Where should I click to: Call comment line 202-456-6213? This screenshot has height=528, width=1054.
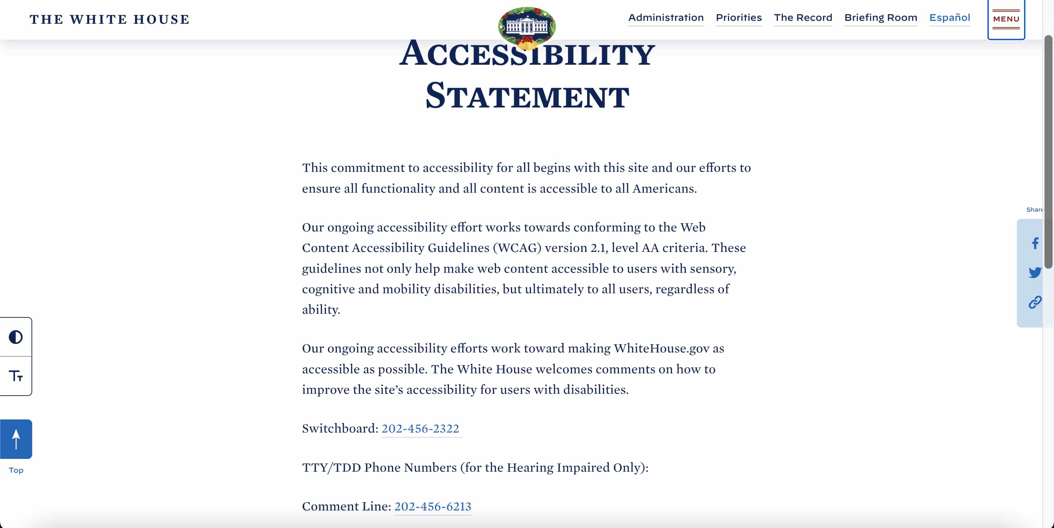click(432, 506)
